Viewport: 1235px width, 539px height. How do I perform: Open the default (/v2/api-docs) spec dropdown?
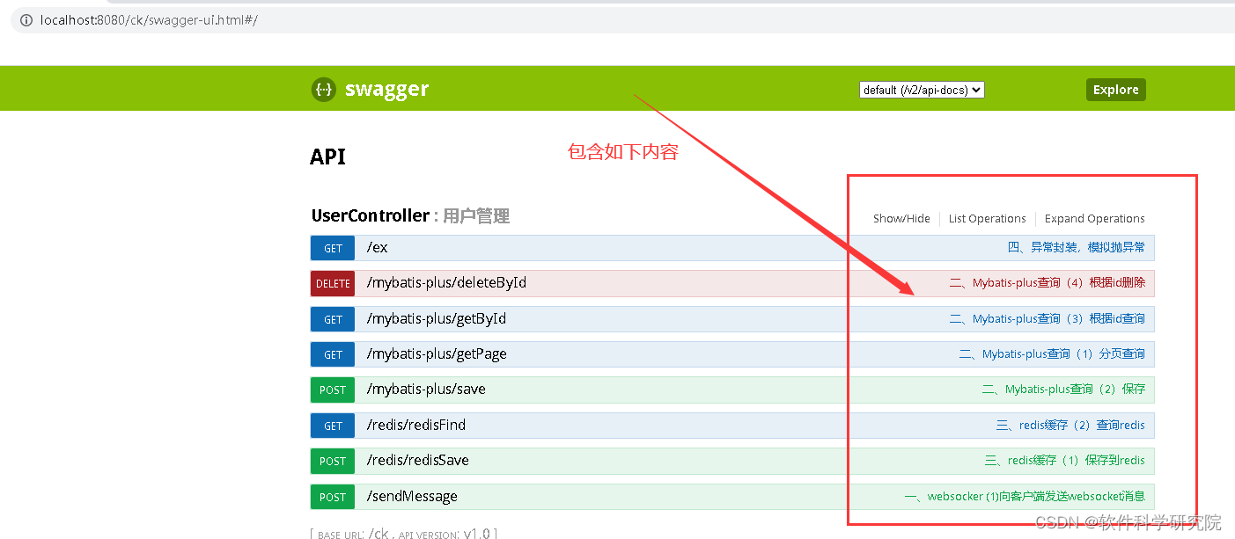(921, 89)
